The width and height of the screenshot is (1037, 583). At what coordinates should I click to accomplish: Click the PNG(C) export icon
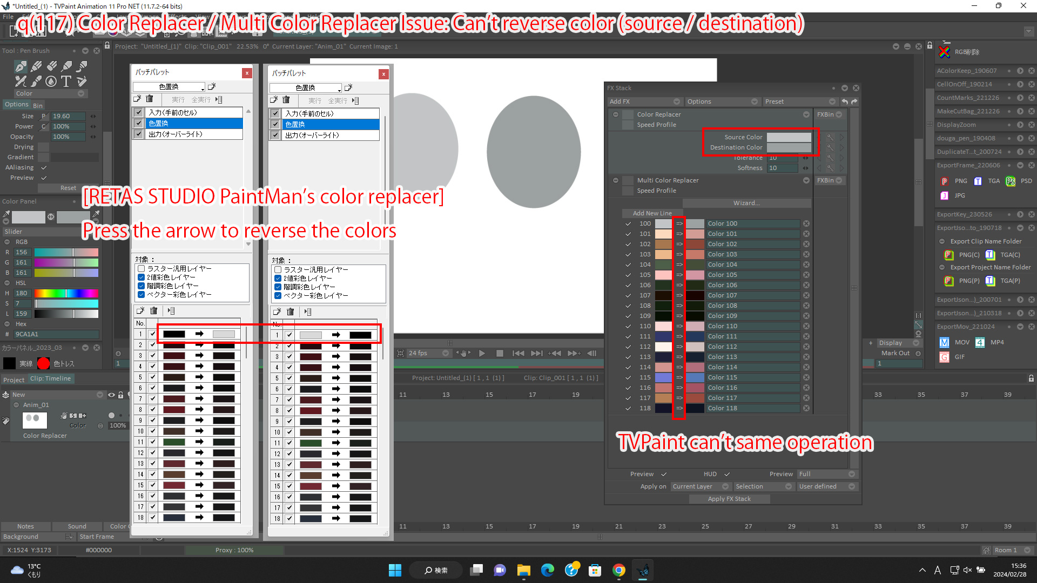(x=948, y=255)
